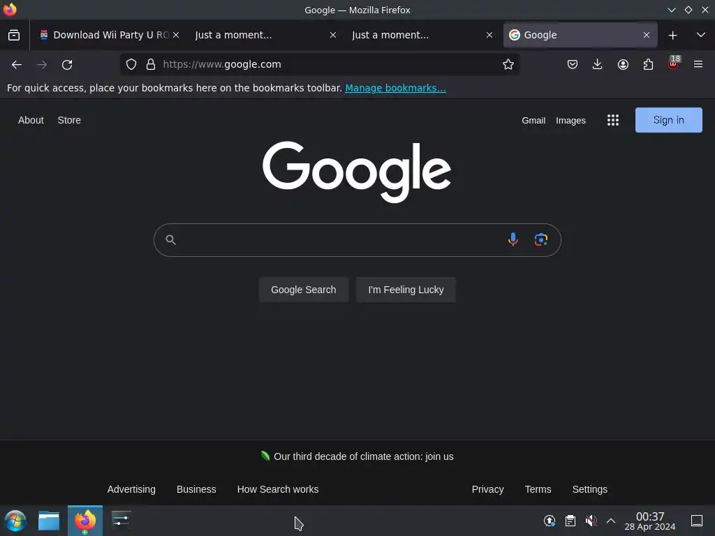Show desktop button in taskbar
This screenshot has height=536, width=715.
tap(697, 521)
